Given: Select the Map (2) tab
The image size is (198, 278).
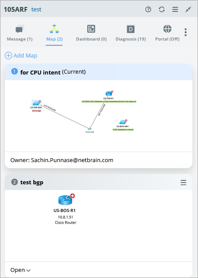Looking at the screenshot, I should (54, 33).
